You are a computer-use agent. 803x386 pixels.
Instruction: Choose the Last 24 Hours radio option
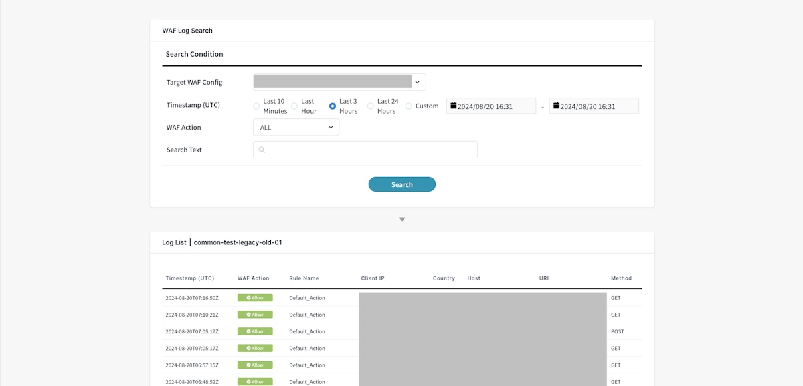(371, 106)
